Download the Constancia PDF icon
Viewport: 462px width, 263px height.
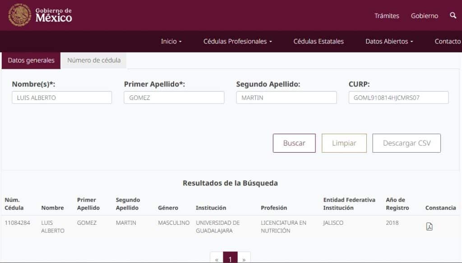(429, 227)
